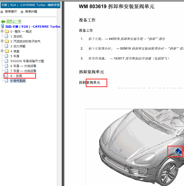This screenshot has height=186, width=184.
Task: Expand the 4 底盘 folder
Action: [x=2, y=51]
